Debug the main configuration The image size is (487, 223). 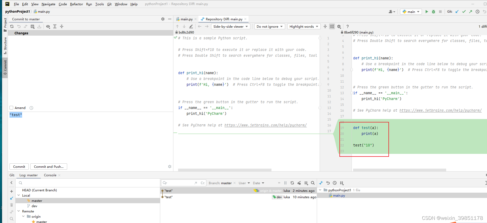click(x=434, y=12)
